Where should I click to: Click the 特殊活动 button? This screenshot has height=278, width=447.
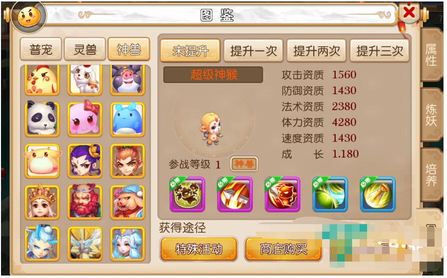pyautogui.click(x=199, y=249)
